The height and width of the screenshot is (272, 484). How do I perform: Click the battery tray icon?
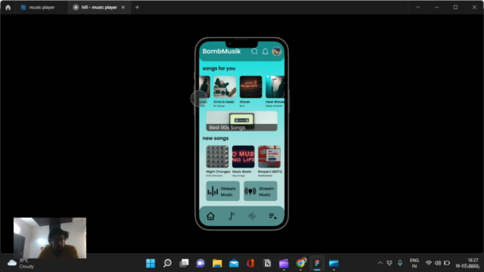tap(447, 263)
